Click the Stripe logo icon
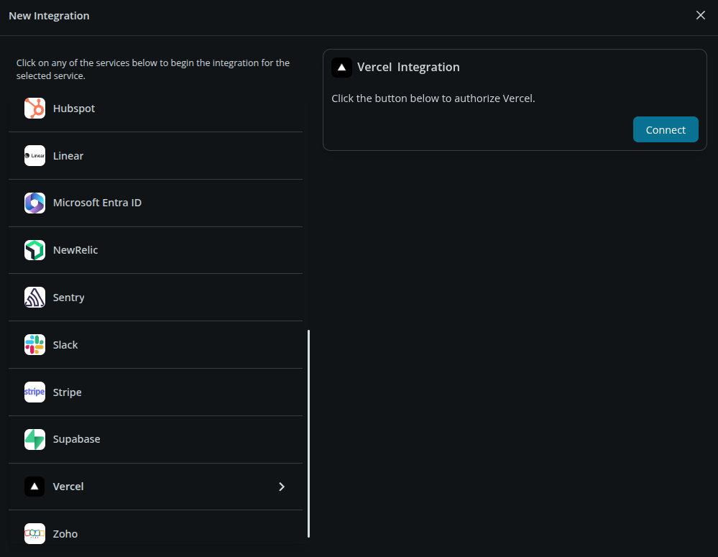Image resolution: width=718 pixels, height=557 pixels. [34, 392]
